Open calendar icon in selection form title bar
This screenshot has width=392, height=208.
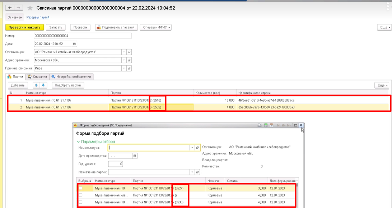click(x=271, y=125)
